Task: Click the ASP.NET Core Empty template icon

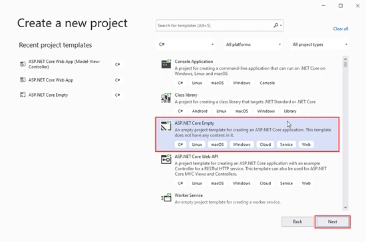Action: [x=166, y=126]
